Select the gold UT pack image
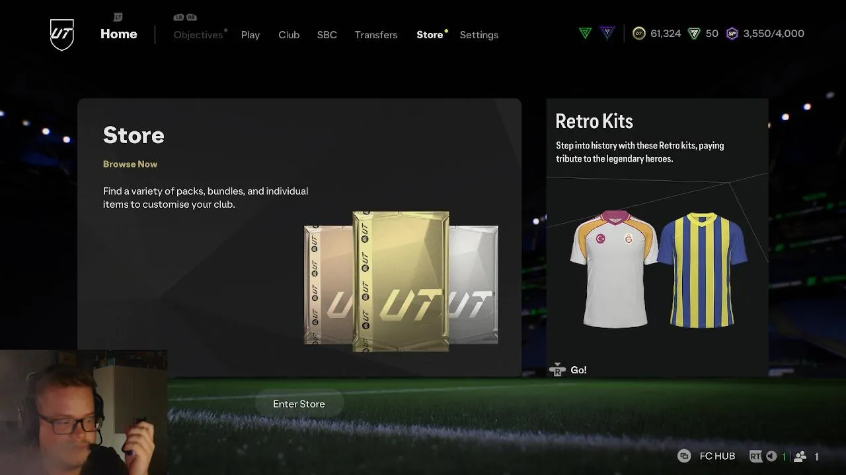Viewport: 846px width, 475px height. point(401,281)
